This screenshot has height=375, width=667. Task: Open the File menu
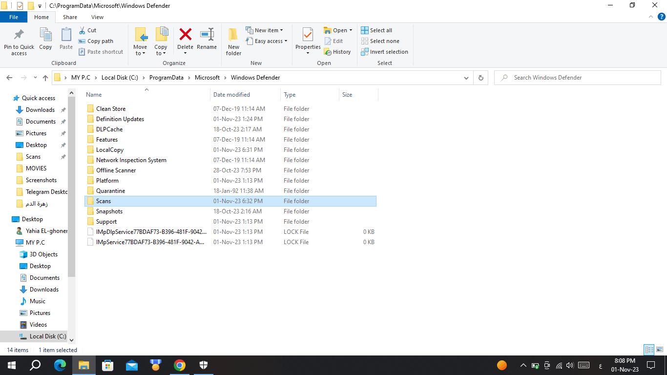14,17
